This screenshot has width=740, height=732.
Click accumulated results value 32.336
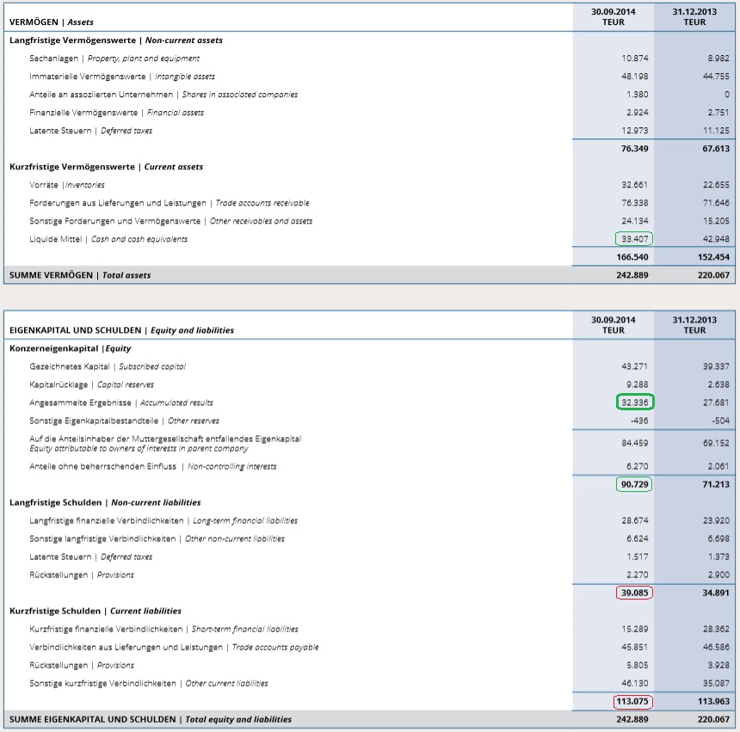[x=635, y=403]
